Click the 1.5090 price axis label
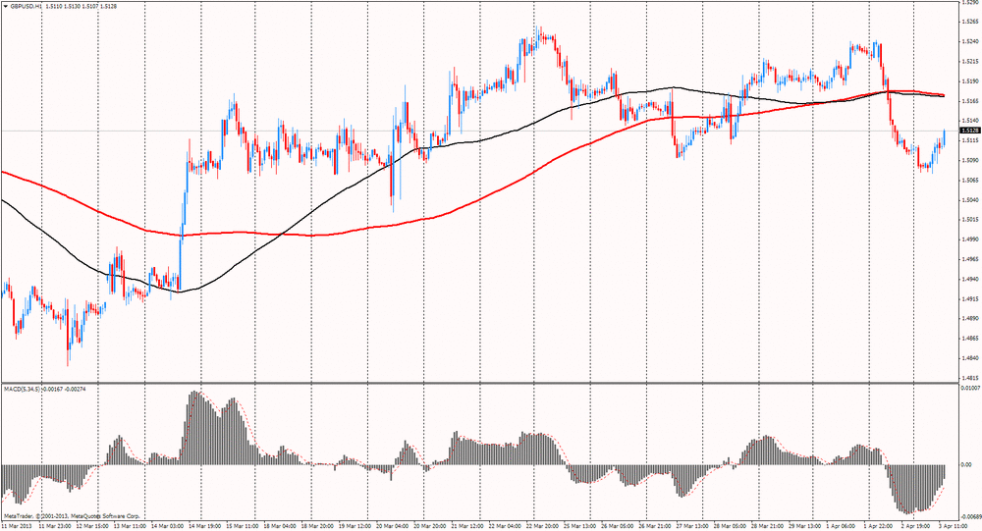This screenshot has height=531, width=982. [969, 160]
